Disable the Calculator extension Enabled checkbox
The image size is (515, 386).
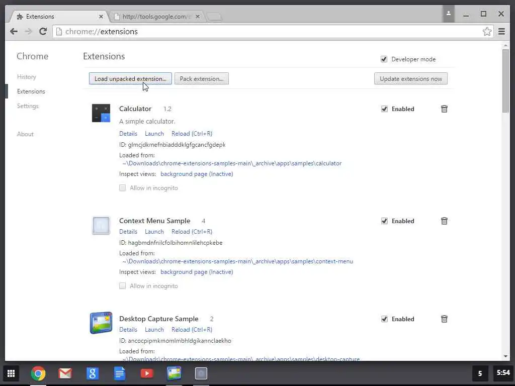tap(384, 109)
